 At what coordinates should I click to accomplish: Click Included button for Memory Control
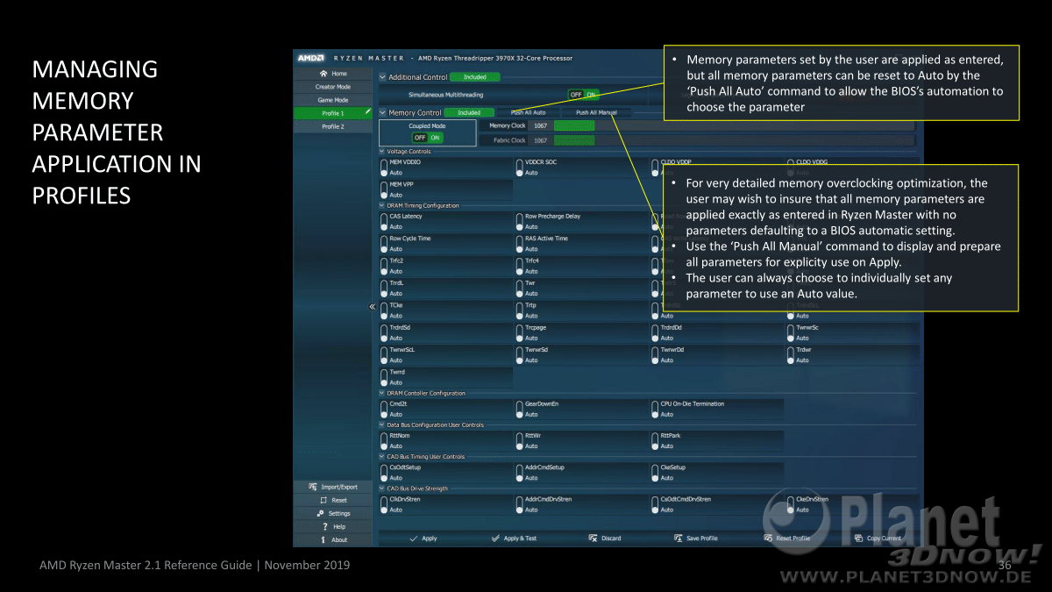tap(469, 112)
